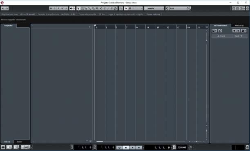
Task: Undo the last action with the undo arrow
Action: click(3, 9)
